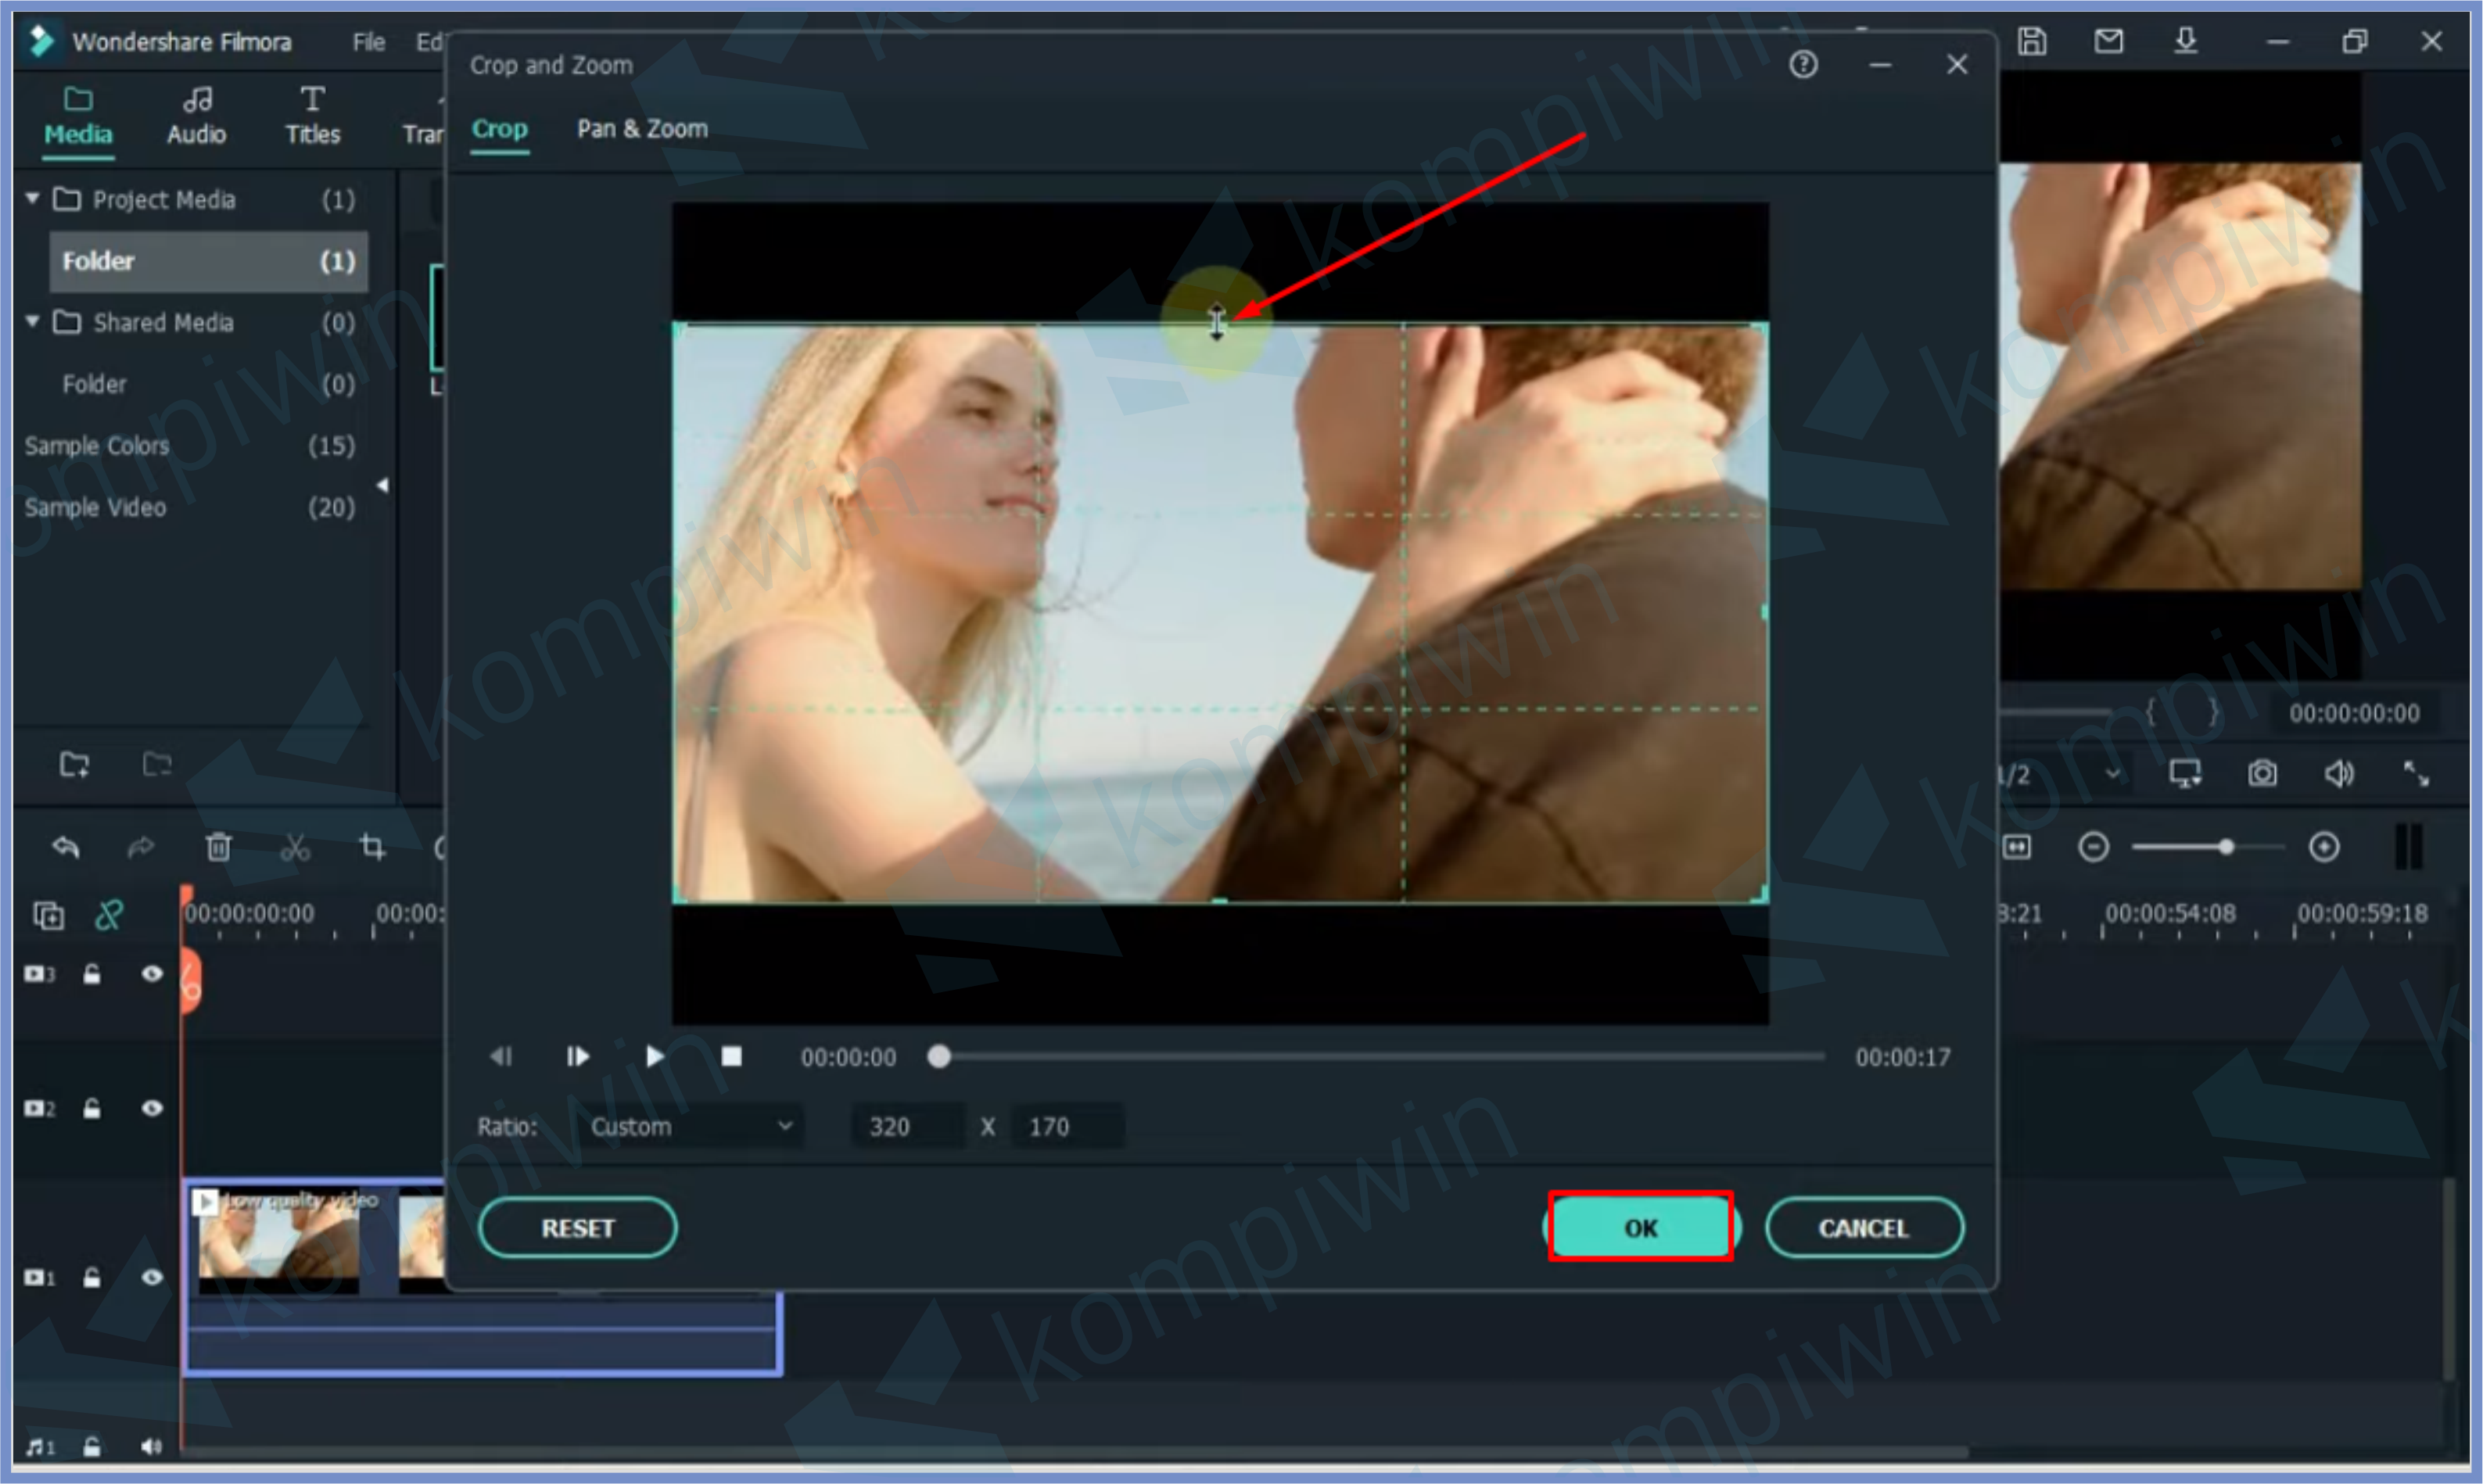This screenshot has height=1484, width=2483.
Task: Switch to the Pan & Zoom tab
Action: [642, 129]
